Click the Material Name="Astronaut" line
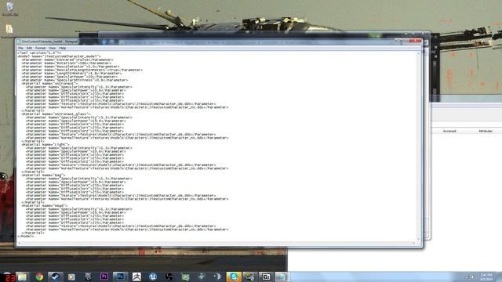Screen dimensions: 502x282 point(49,84)
